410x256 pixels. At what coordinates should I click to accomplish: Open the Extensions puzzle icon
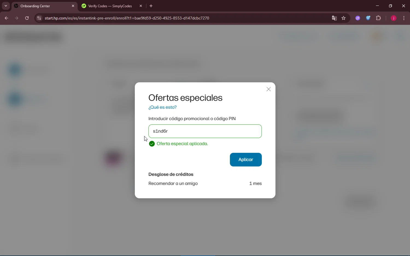[x=379, y=18]
